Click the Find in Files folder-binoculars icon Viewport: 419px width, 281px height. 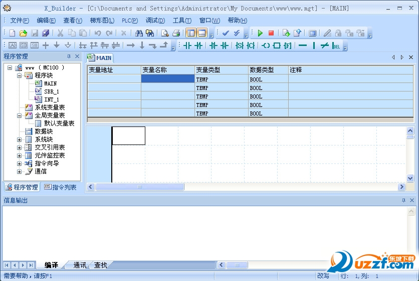150,33
